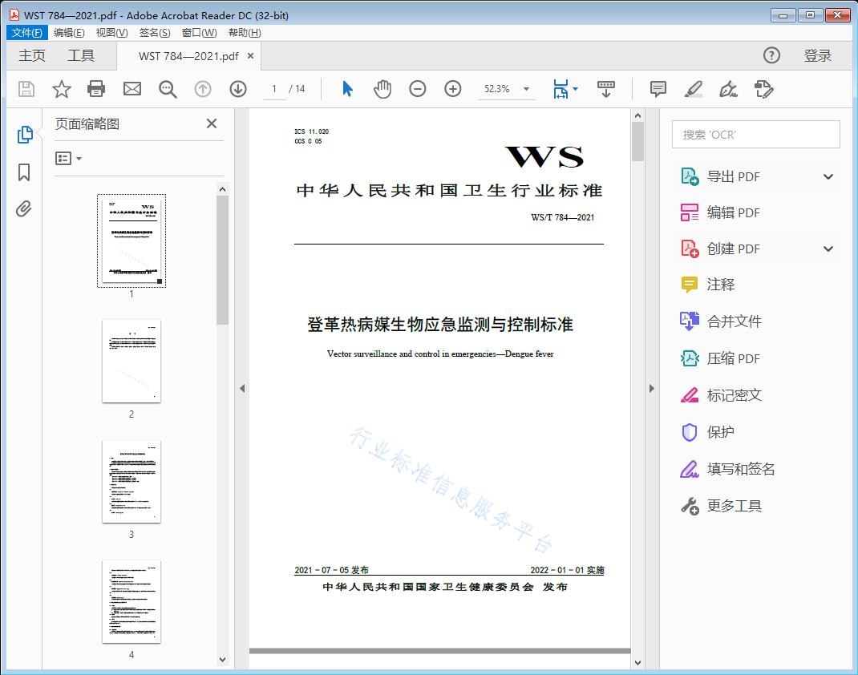The height and width of the screenshot is (675, 858).
Task: Add a sticky note comment
Action: click(x=658, y=89)
